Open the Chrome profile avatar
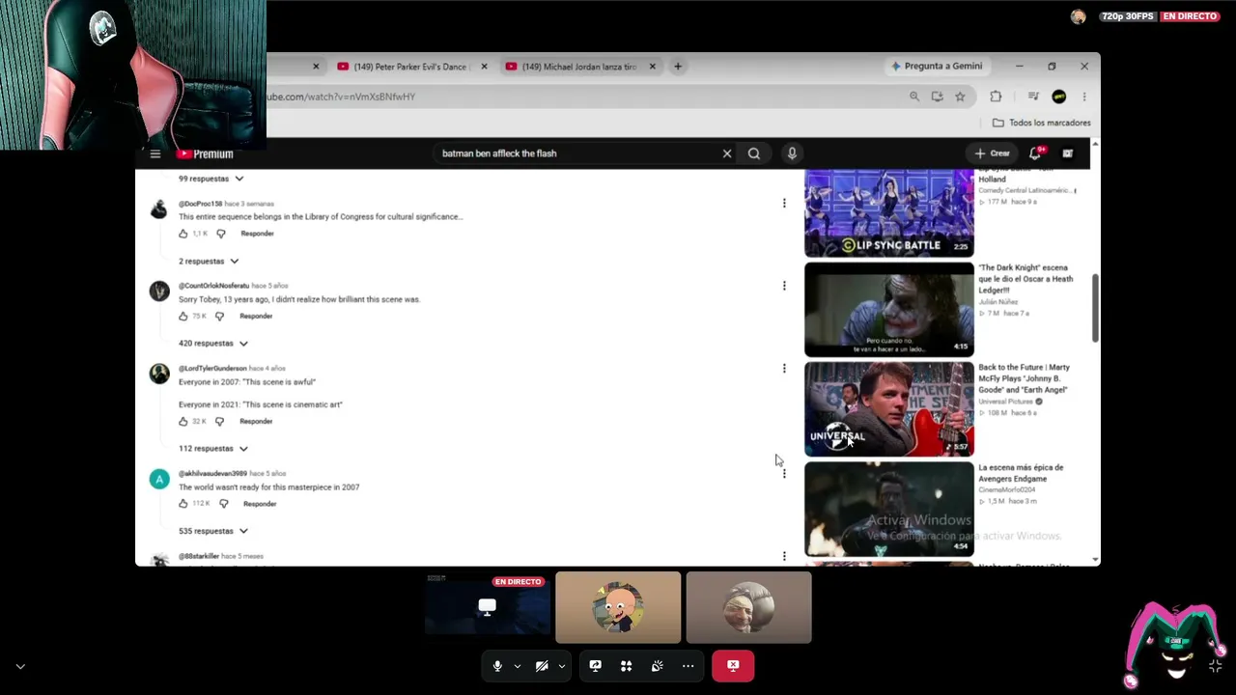This screenshot has height=695, width=1236. 1059,97
